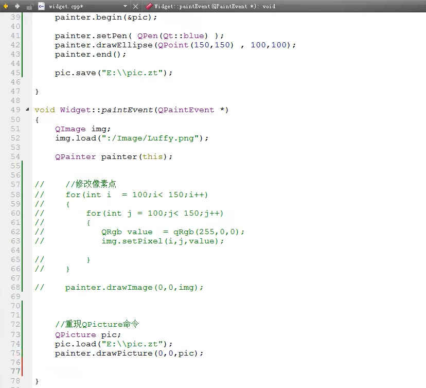Click on drawEllipse in line 42
Viewport: 426px width, 388px height.
point(125,45)
